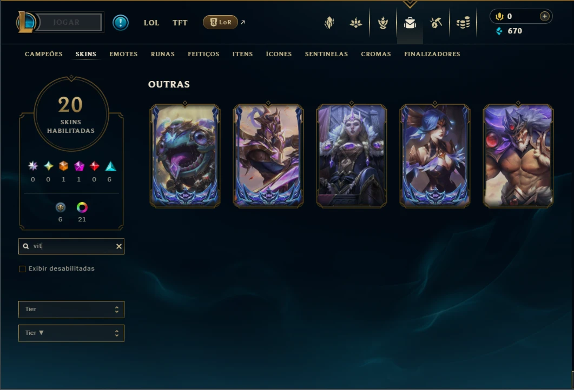The width and height of the screenshot is (574, 390).
Task: Go to the TFT section
Action: 180,23
